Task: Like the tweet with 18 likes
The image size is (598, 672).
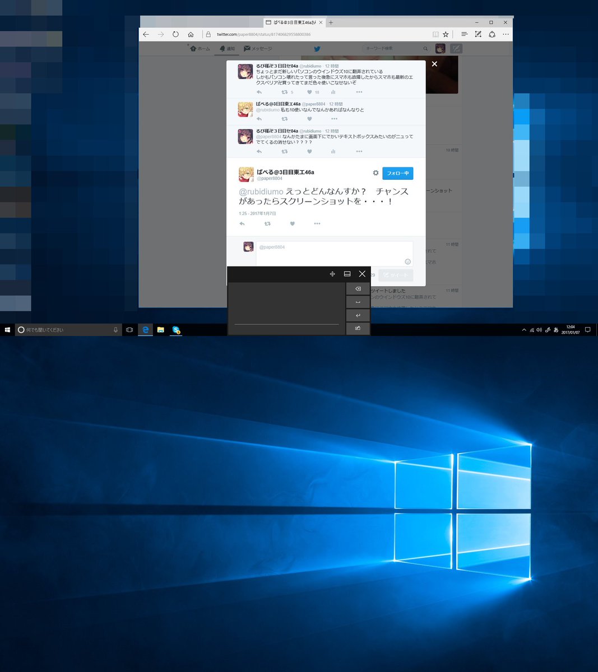Action: [x=309, y=92]
